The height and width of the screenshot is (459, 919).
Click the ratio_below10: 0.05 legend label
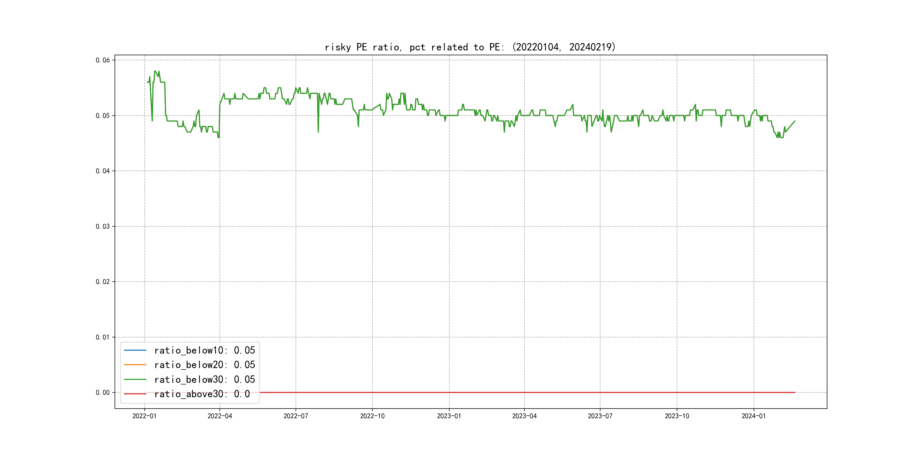[x=205, y=350]
